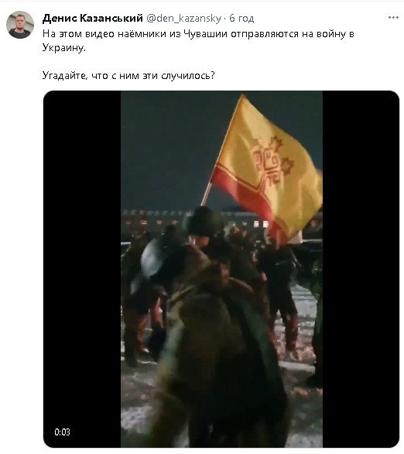
Task: Click the question line Угадайте, что с ним
Action: coord(128,76)
